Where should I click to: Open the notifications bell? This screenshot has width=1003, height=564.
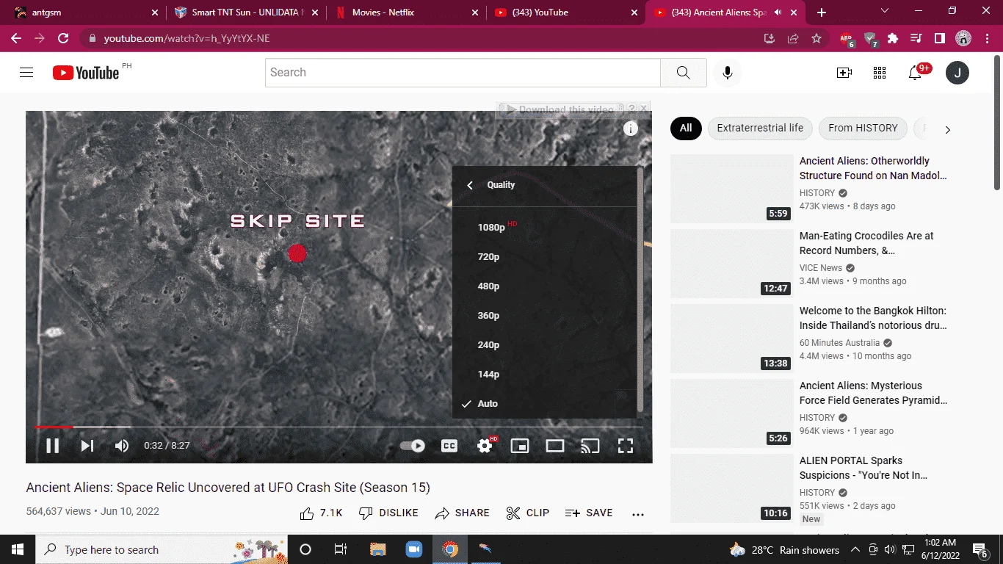pos(915,73)
